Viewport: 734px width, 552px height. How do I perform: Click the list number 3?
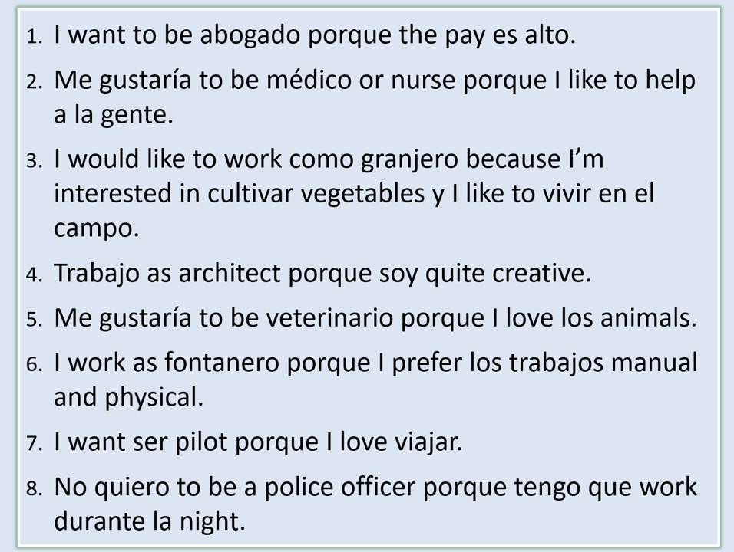coord(35,161)
